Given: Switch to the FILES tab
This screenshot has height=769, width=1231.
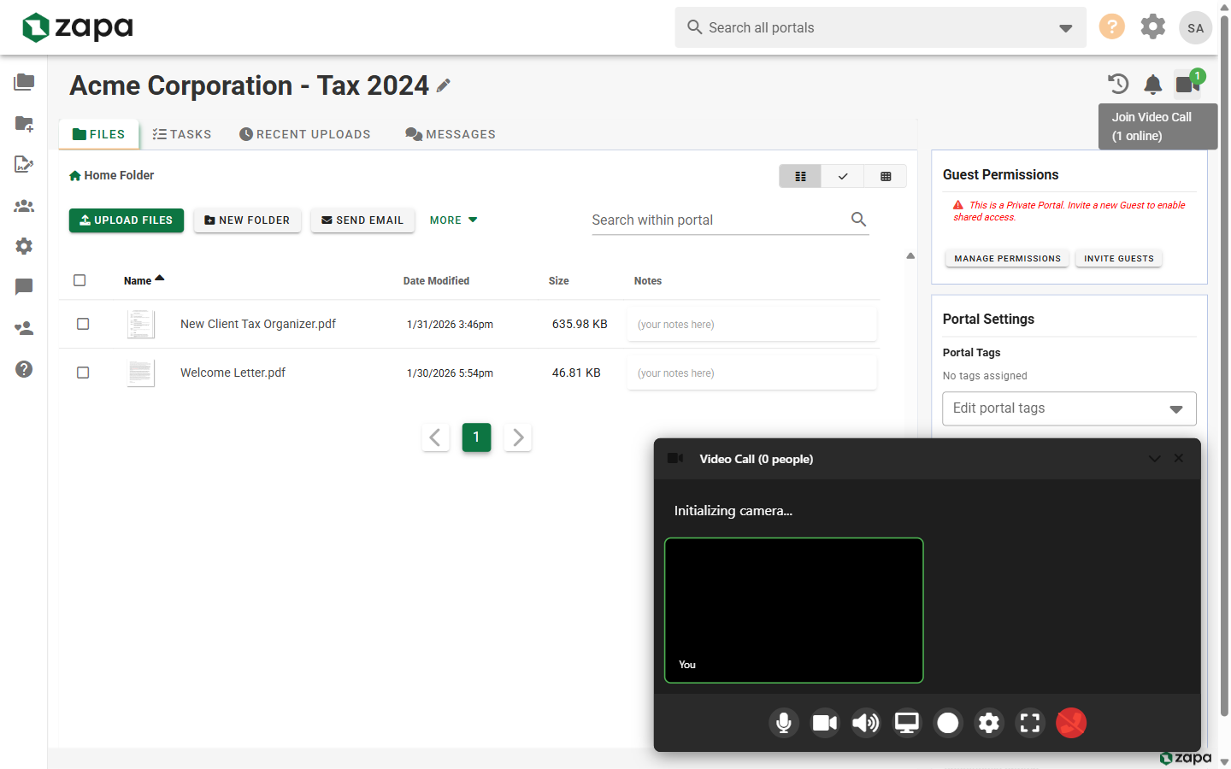Looking at the screenshot, I should click(x=99, y=134).
